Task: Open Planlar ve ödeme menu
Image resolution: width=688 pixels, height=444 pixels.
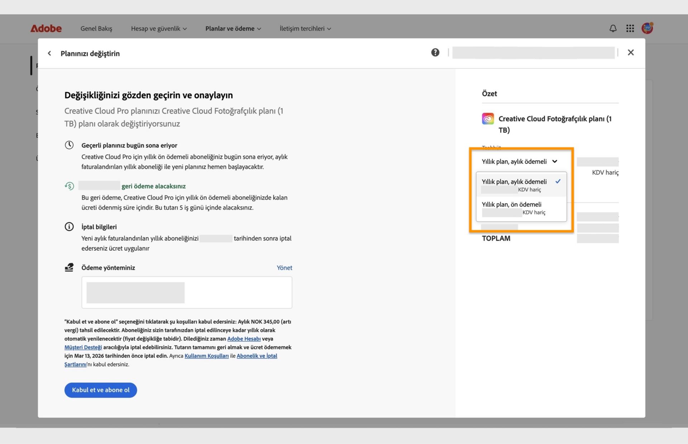Action: pyautogui.click(x=233, y=29)
